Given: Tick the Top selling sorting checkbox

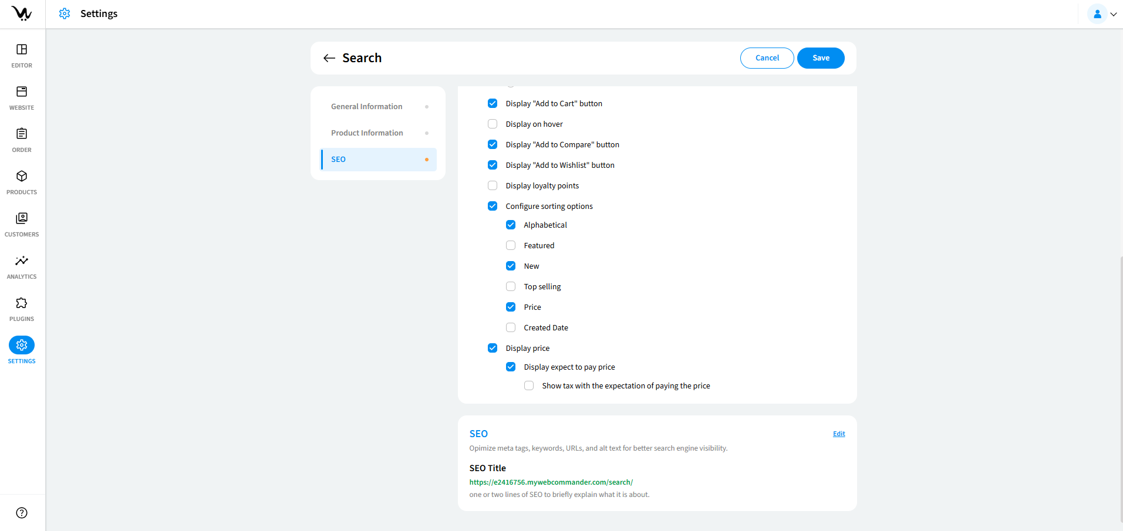Looking at the screenshot, I should [x=511, y=287].
